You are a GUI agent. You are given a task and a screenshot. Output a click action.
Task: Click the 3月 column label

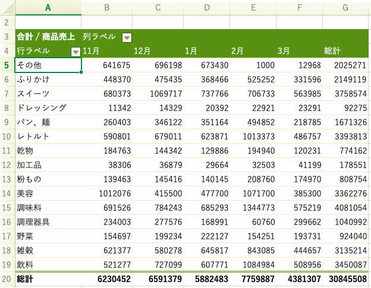click(284, 51)
